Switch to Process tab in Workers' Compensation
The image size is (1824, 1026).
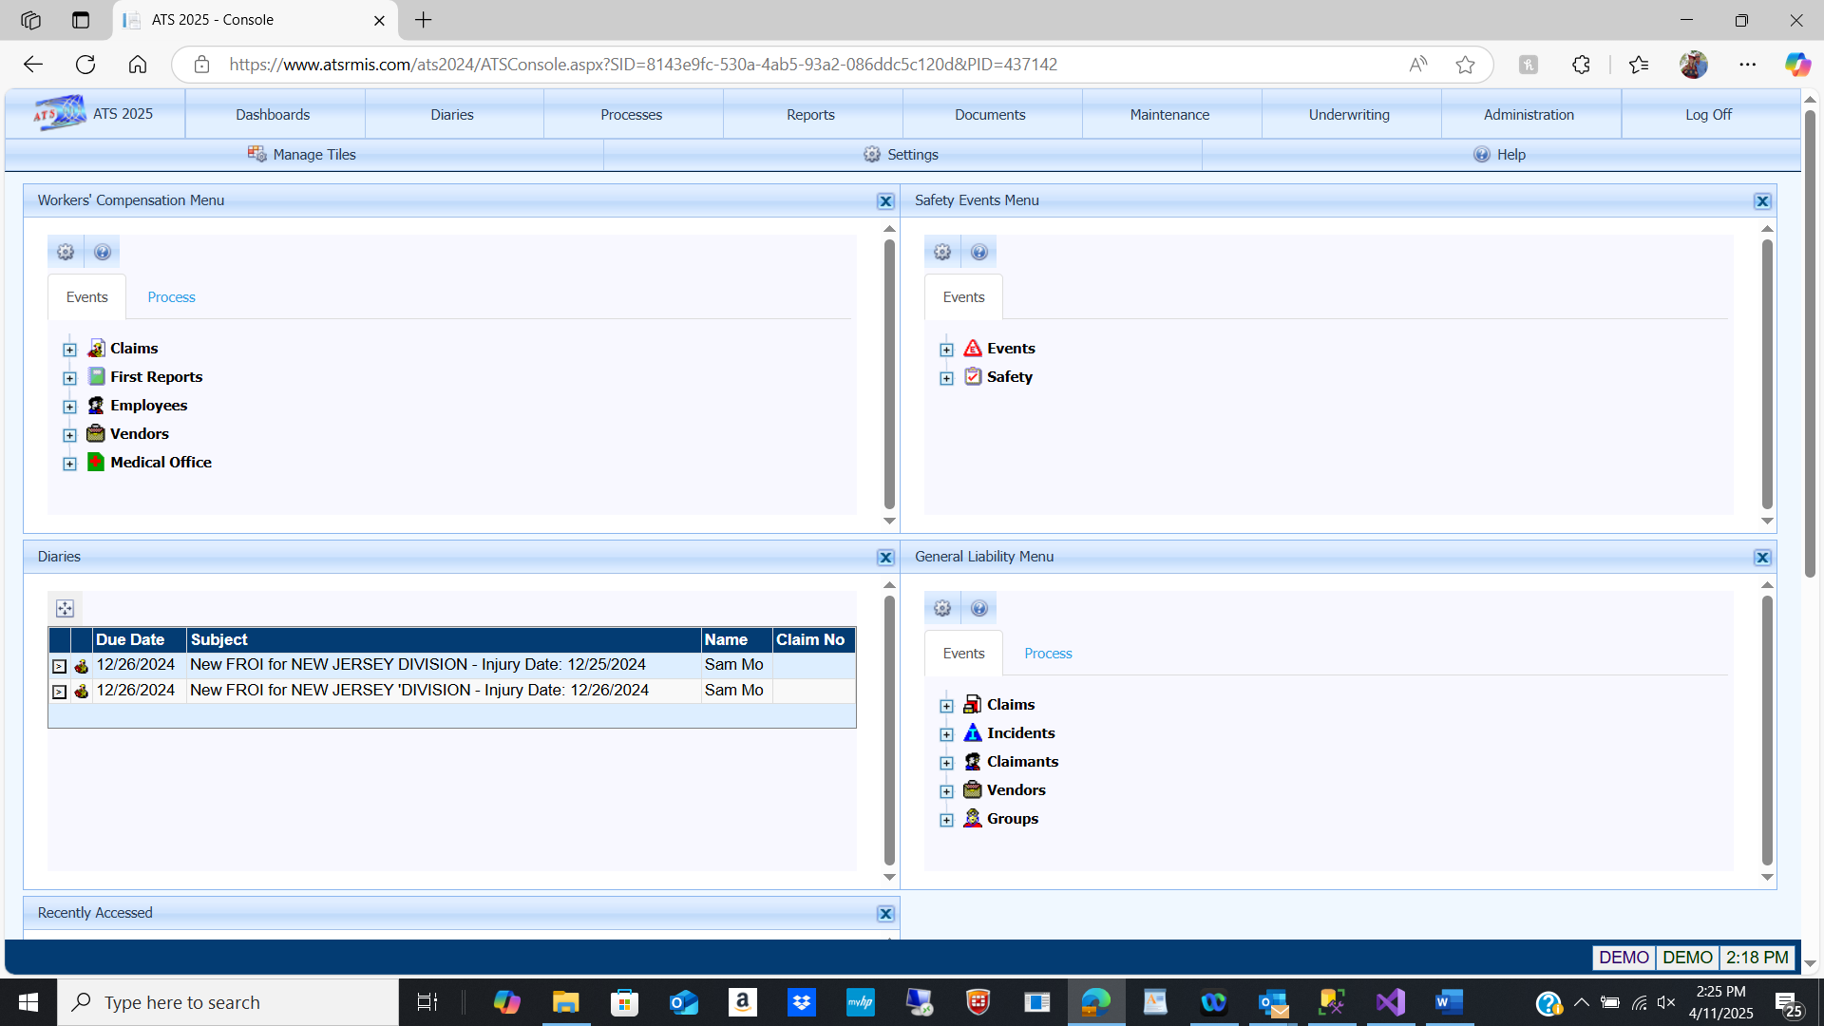coord(171,297)
